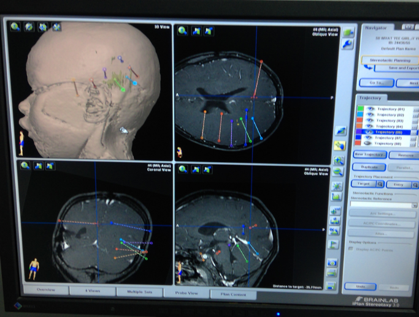The width and height of the screenshot is (419, 317).
Task: Click the Duplicate button
Action: 369,166
